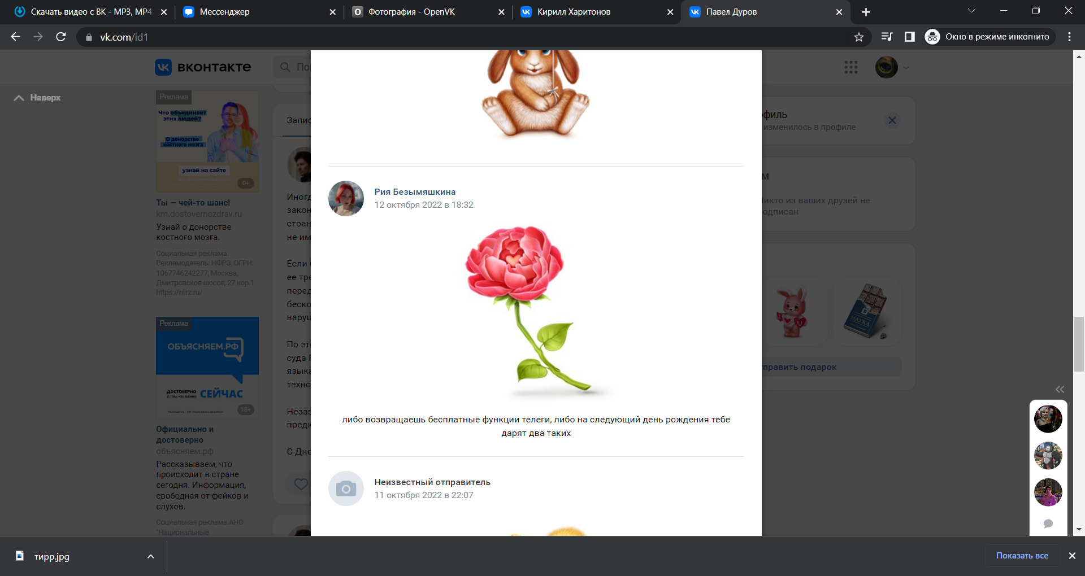Viewport: 1085px width, 576px height.
Task: Open Рия Безымяшкина's profile avatar
Action: click(x=346, y=198)
